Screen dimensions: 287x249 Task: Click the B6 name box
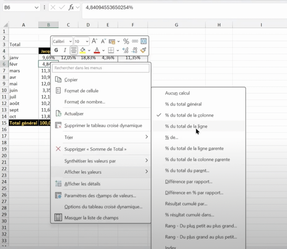tap(21, 8)
